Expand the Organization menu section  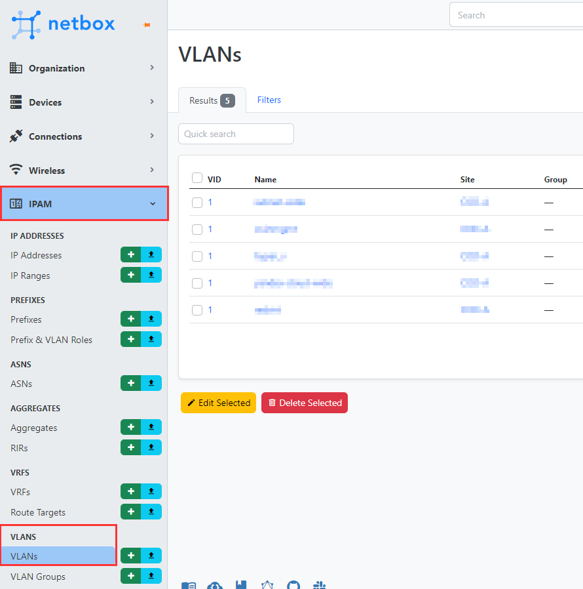[83, 68]
